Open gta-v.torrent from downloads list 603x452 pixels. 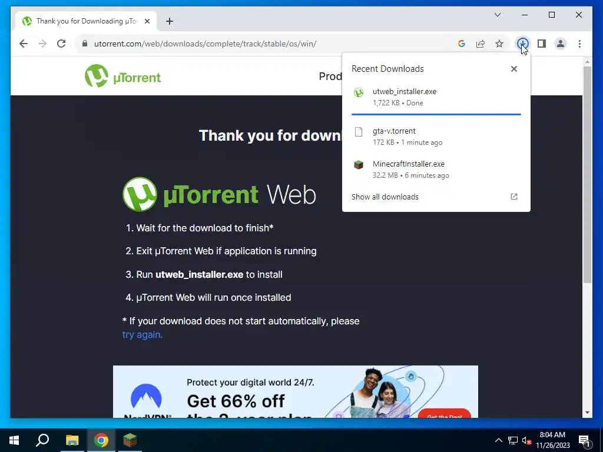[436, 137]
